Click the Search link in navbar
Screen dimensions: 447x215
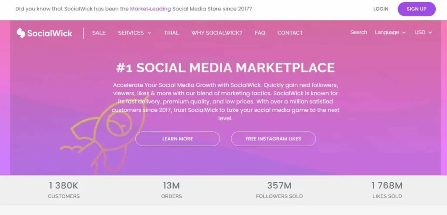pos(358,32)
